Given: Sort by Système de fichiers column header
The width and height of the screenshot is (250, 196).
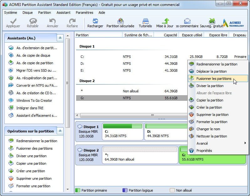Looking at the screenshot, I should coord(138,35).
